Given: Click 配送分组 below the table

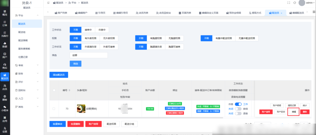Looking at the screenshot, I should (129, 124).
